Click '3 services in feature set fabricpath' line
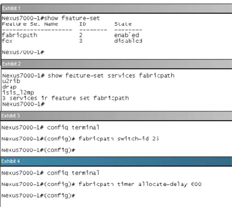Image resolution: width=232 pixels, height=207 pixels. [x=65, y=98]
